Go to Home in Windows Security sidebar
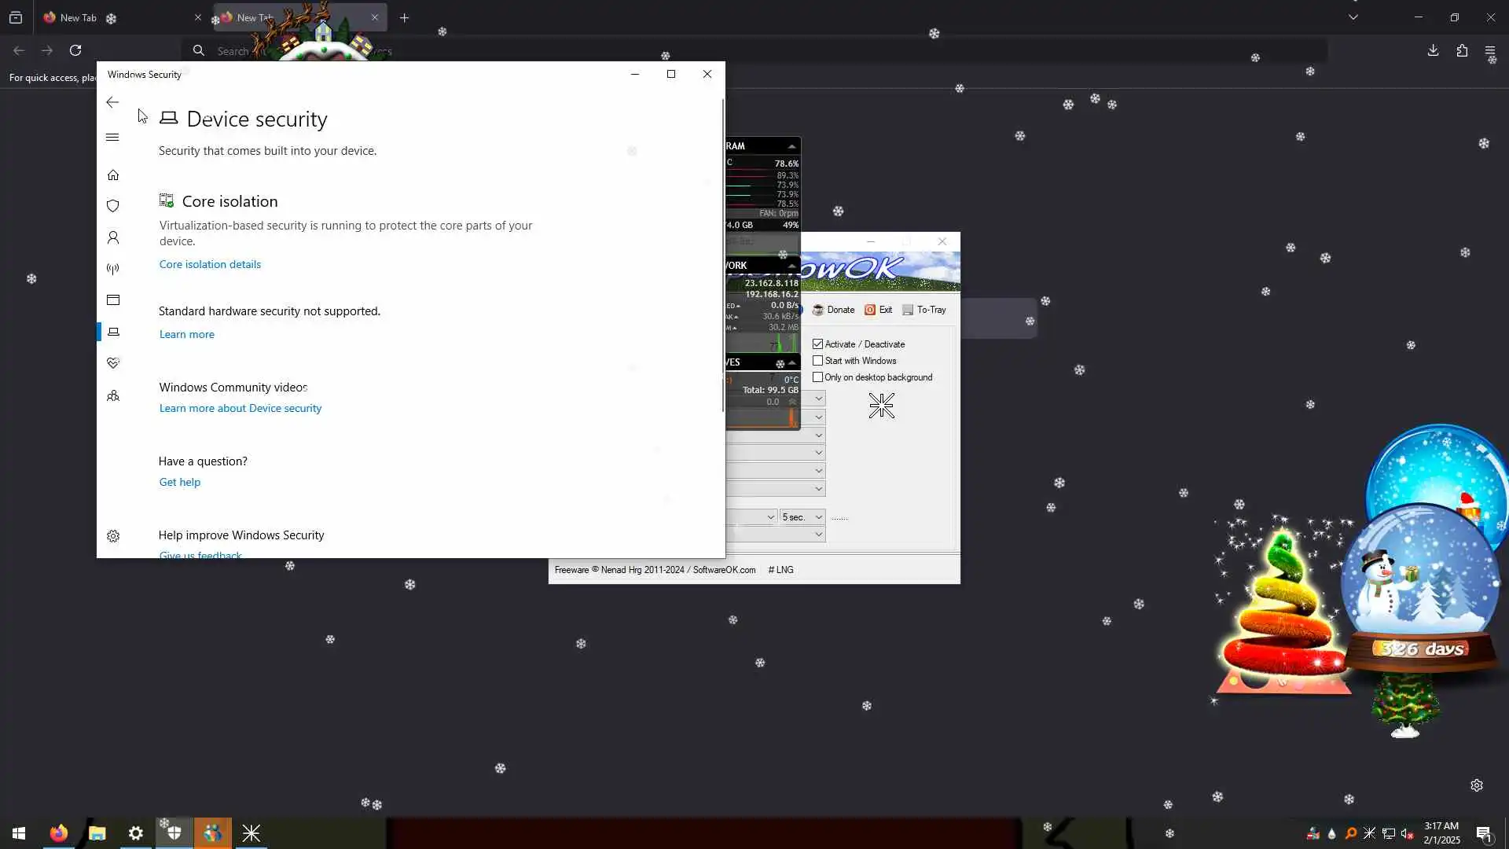This screenshot has height=849, width=1509. point(113,175)
